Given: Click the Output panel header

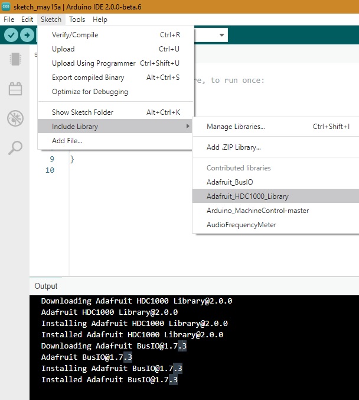Looking at the screenshot, I should 46,286.
